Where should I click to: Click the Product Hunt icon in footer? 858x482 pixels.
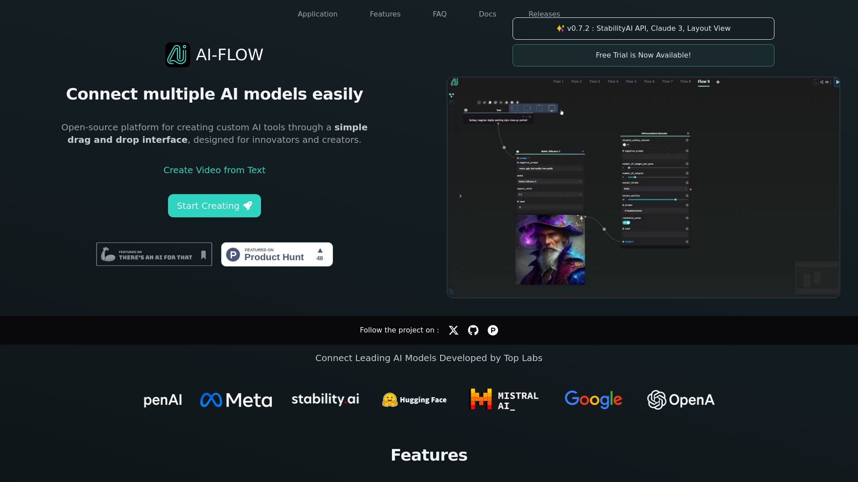pyautogui.click(x=492, y=329)
